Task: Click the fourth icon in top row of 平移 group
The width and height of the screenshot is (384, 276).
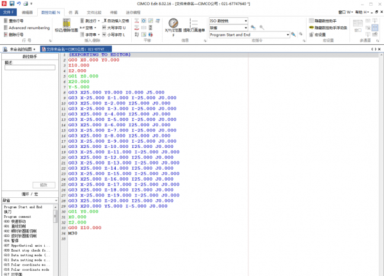Action: point(157,21)
